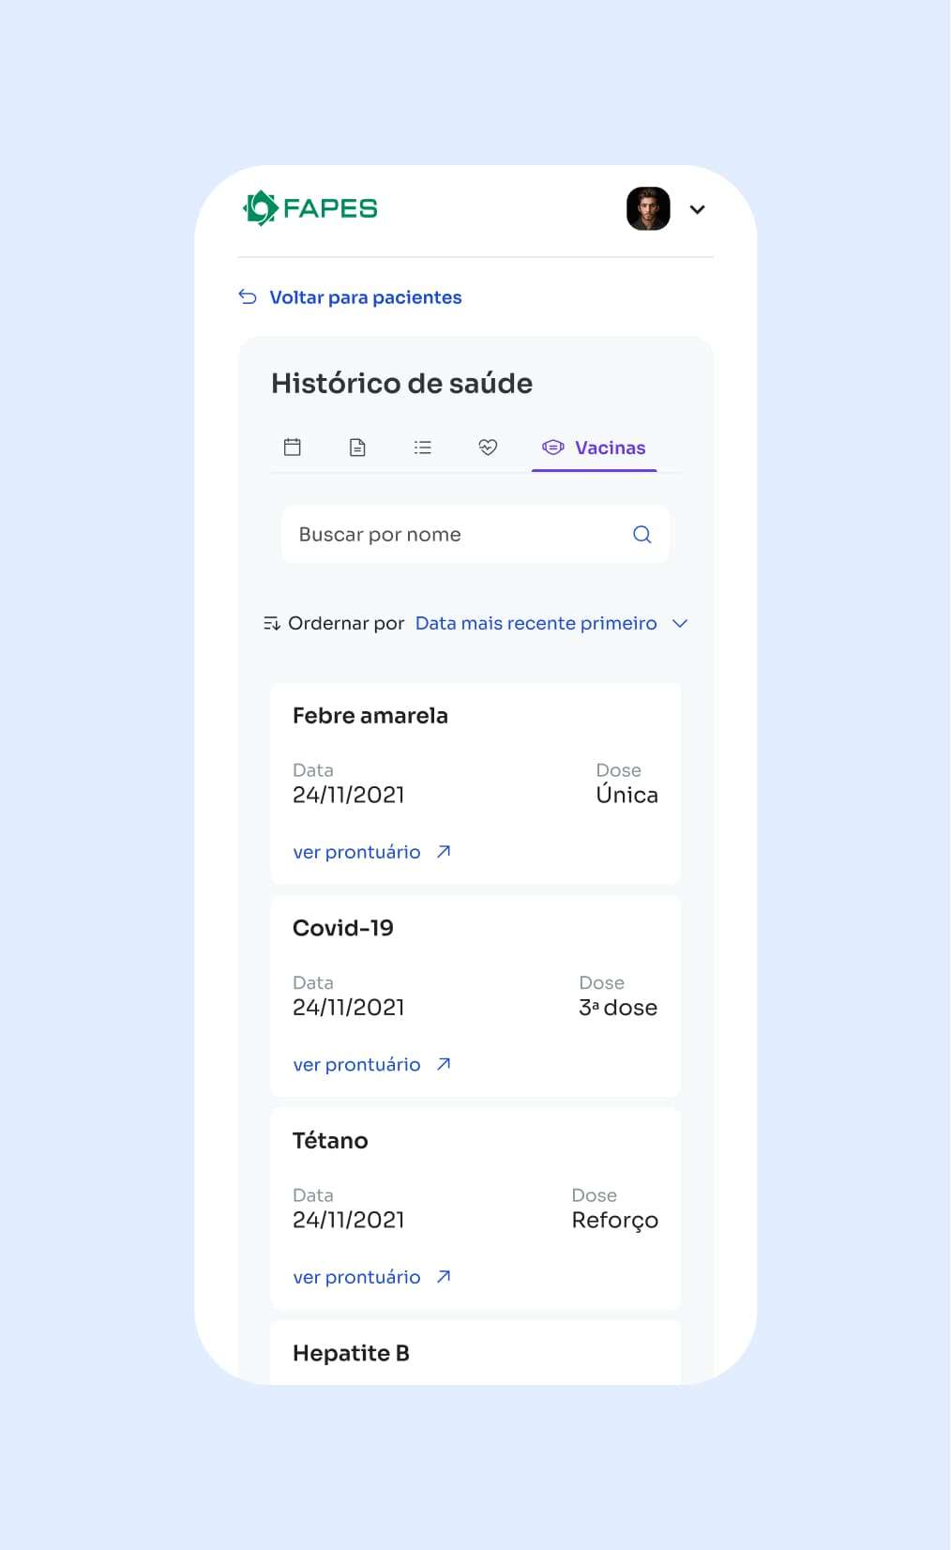The width and height of the screenshot is (951, 1550).
Task: Click the search magnifier icon
Action: [642, 535]
